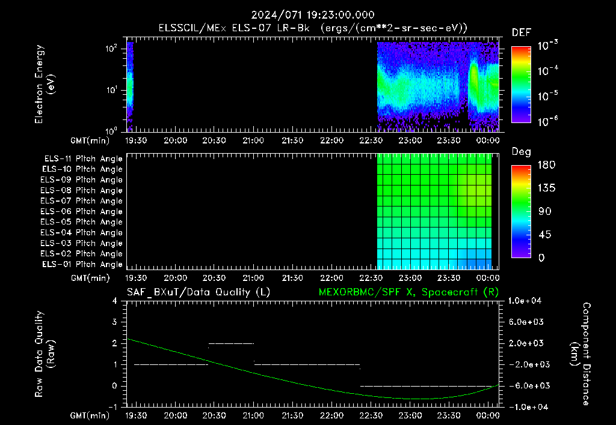Select the ELS-08 Pitch Angle row label
Screen dimensions: 616x425
[81, 190]
